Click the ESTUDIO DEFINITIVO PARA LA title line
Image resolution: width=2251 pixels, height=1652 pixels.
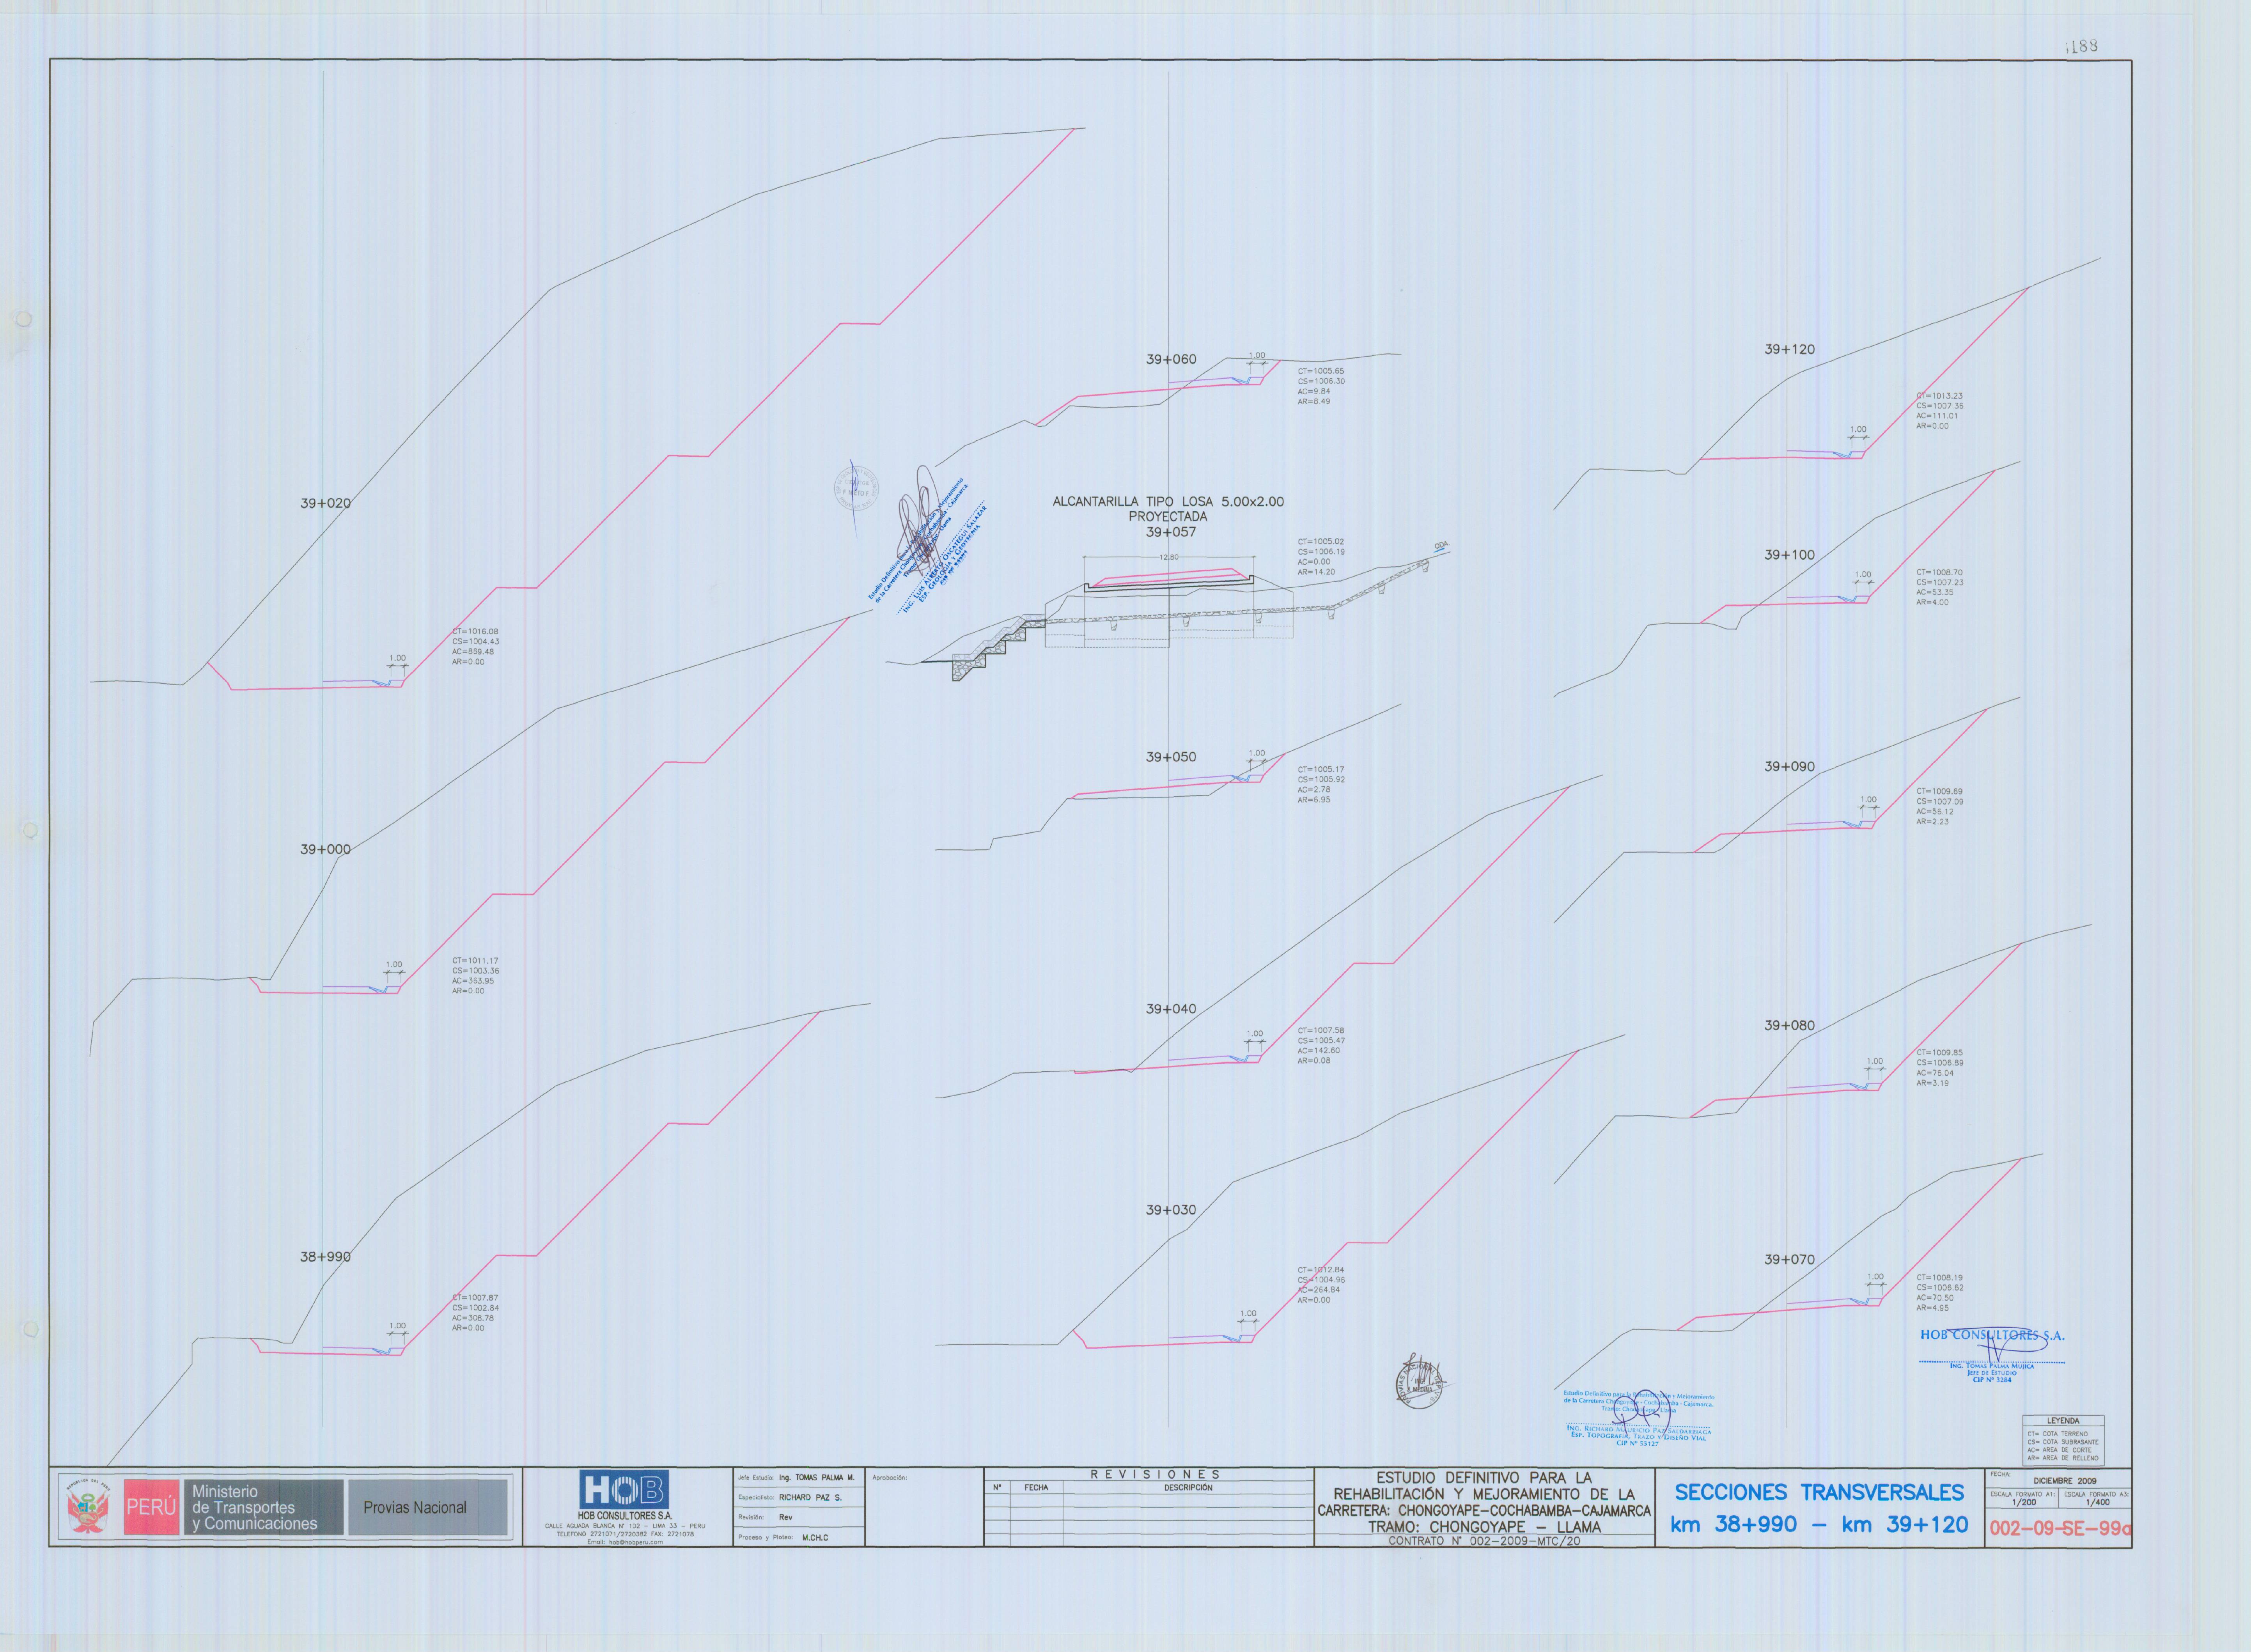click(x=1484, y=1478)
